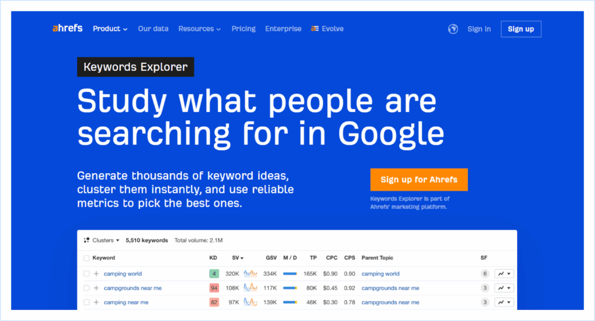Click the orange Sign up for Ahrefs button
Viewport: 595px width, 321px height.
[x=418, y=180]
